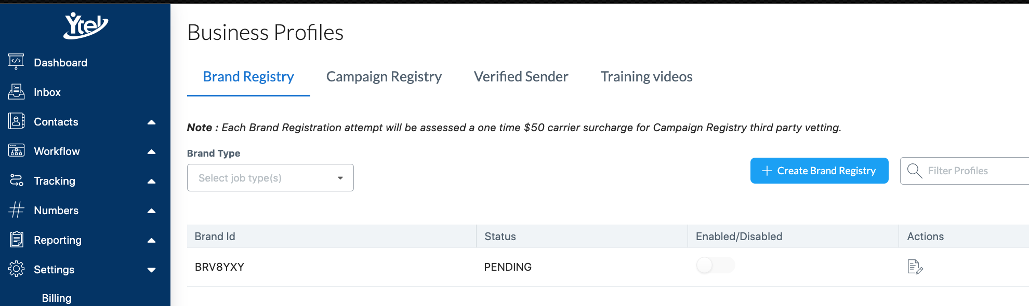Switch to the Campaign Registry tab
This screenshot has width=1029, height=306.
(x=384, y=77)
